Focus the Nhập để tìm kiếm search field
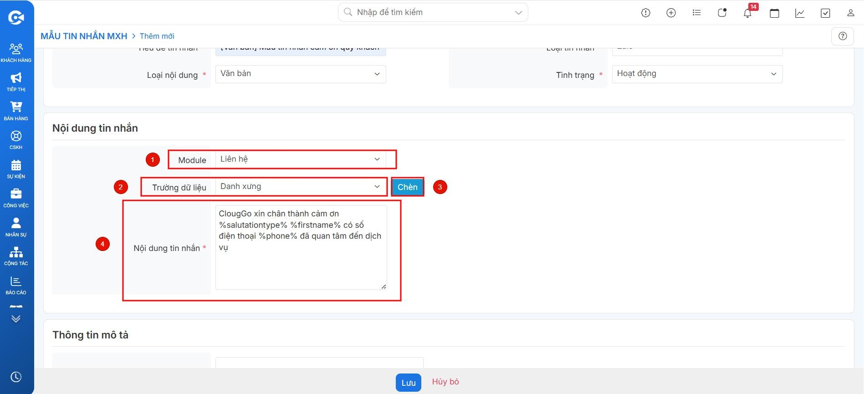 point(433,12)
